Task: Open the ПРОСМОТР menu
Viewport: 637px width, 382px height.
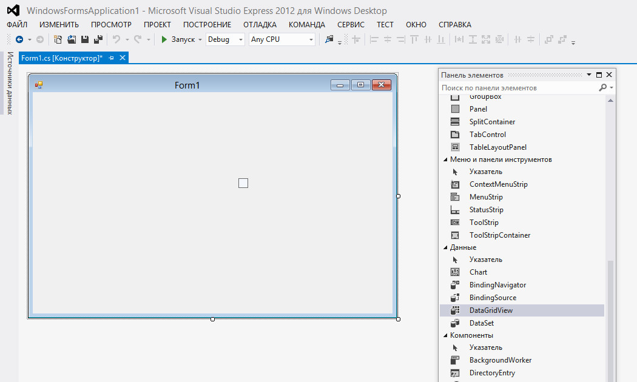Action: pyautogui.click(x=111, y=25)
